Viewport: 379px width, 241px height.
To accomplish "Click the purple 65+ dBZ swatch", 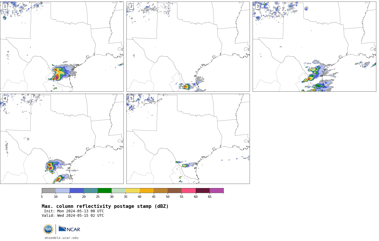I will tap(216, 190).
